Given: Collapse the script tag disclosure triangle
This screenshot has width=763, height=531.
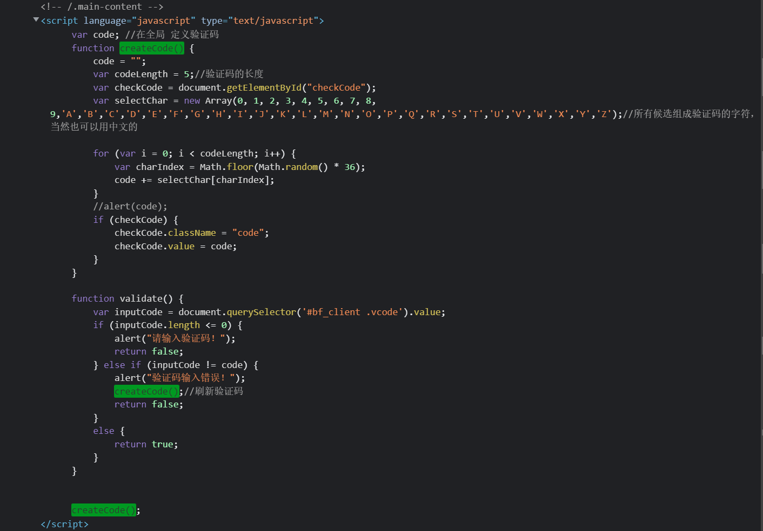Looking at the screenshot, I should pyautogui.click(x=36, y=20).
